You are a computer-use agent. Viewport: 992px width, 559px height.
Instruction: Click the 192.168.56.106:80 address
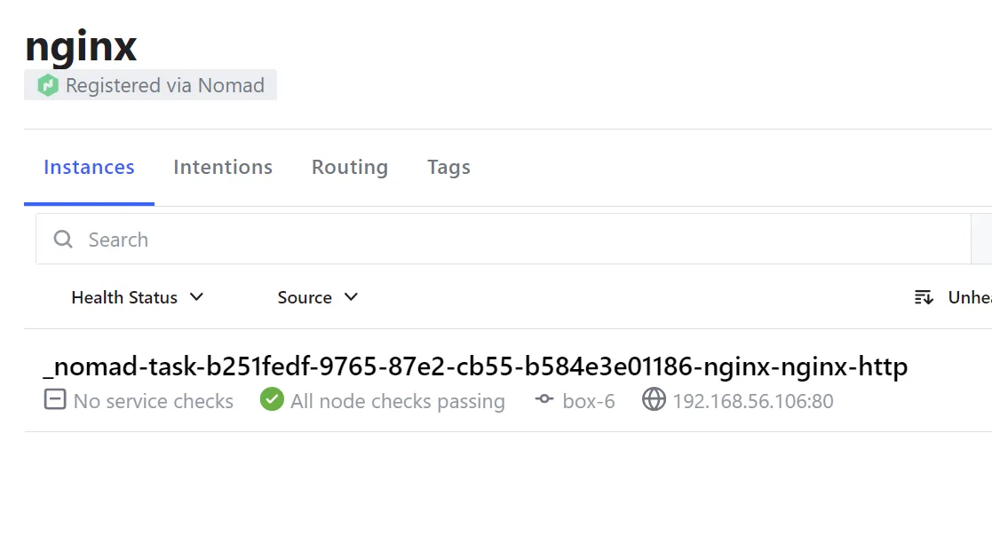pyautogui.click(x=753, y=401)
